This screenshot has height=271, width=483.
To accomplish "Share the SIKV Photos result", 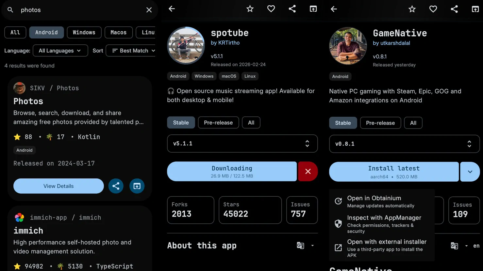I will pyautogui.click(x=116, y=186).
